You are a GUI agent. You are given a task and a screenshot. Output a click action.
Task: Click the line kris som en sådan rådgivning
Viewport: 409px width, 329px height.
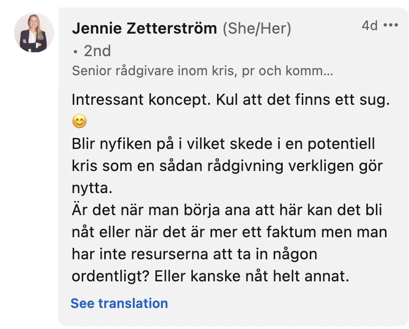[227, 166]
